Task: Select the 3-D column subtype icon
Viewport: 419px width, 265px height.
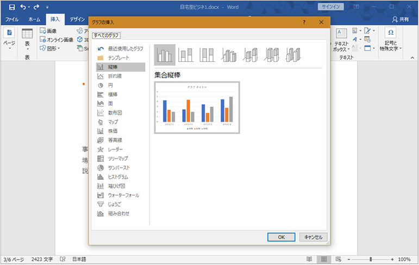Action: (x=293, y=55)
